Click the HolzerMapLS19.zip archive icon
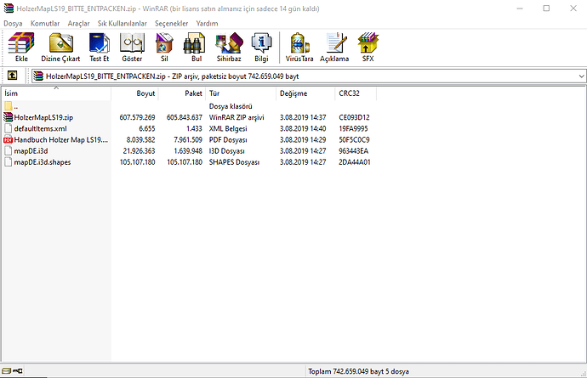 click(9, 117)
